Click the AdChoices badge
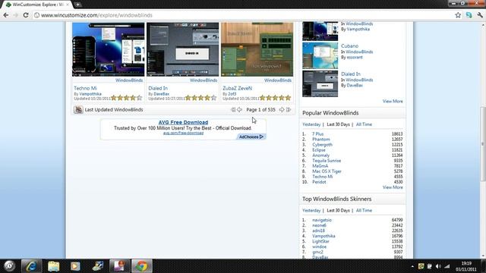Image resolution: width=486 pixels, height=273 pixels. coord(251,136)
